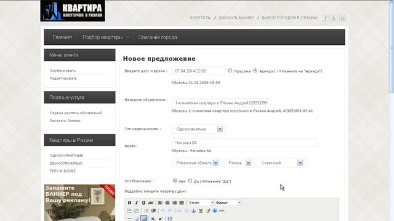
Task: Select the 'Аренда' radio button
Action: (x=255, y=71)
